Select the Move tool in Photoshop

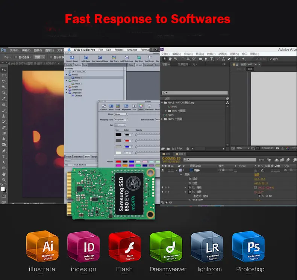click(4, 70)
